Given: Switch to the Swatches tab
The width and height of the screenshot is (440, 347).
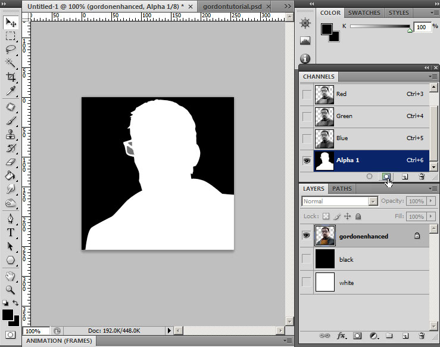Looking at the screenshot, I should (364, 13).
